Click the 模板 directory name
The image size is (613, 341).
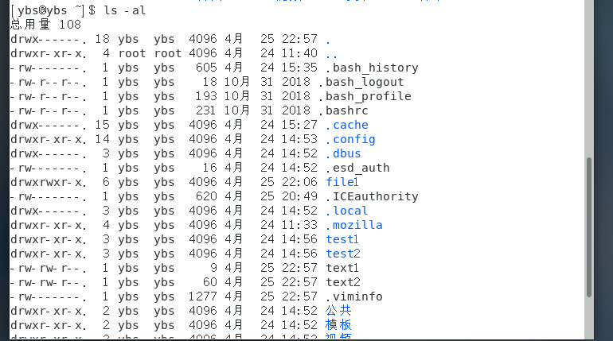coord(338,325)
